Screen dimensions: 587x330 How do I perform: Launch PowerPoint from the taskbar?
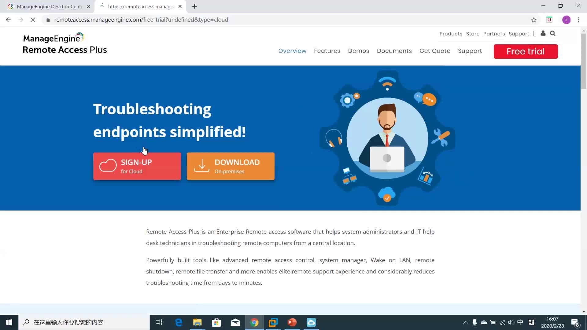click(x=292, y=322)
